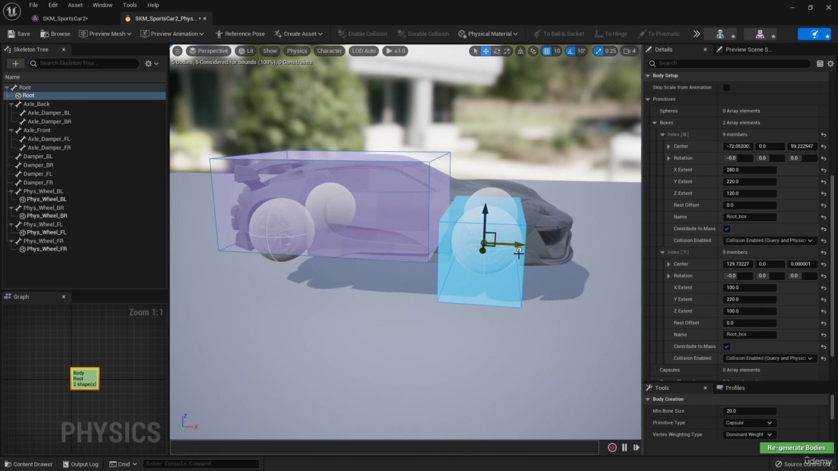Switch to the Profiles tab
The height and width of the screenshot is (471, 838).
(x=735, y=388)
